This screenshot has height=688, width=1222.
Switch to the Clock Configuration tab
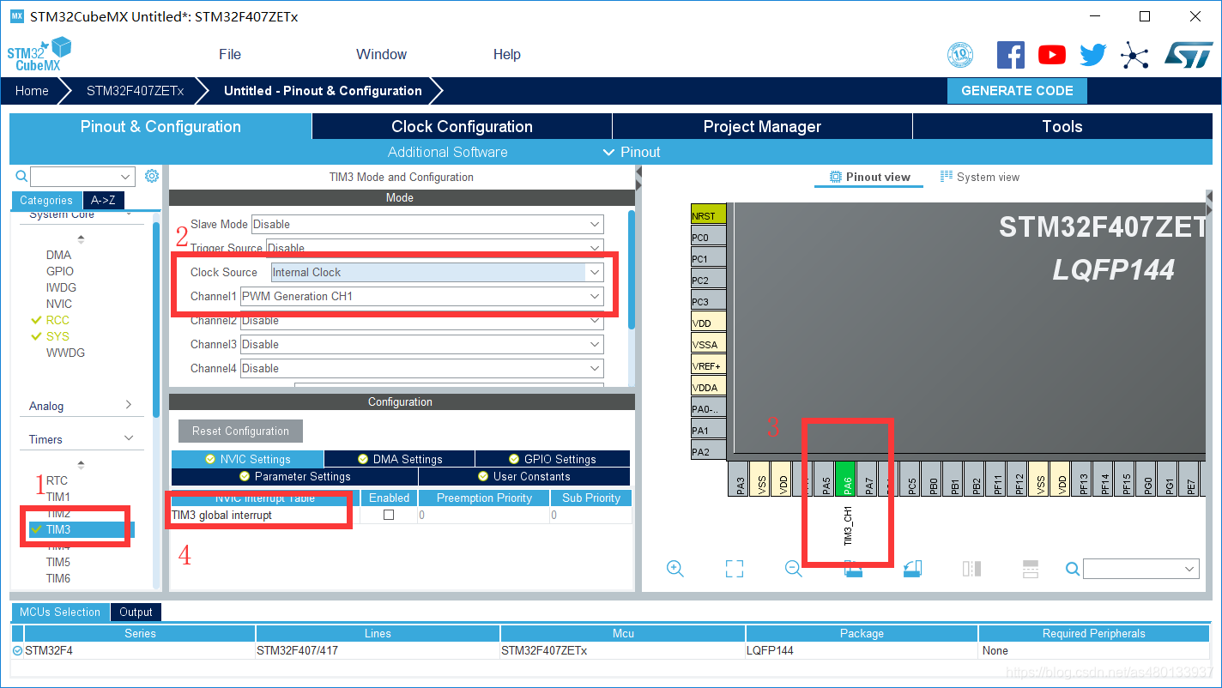click(x=462, y=127)
